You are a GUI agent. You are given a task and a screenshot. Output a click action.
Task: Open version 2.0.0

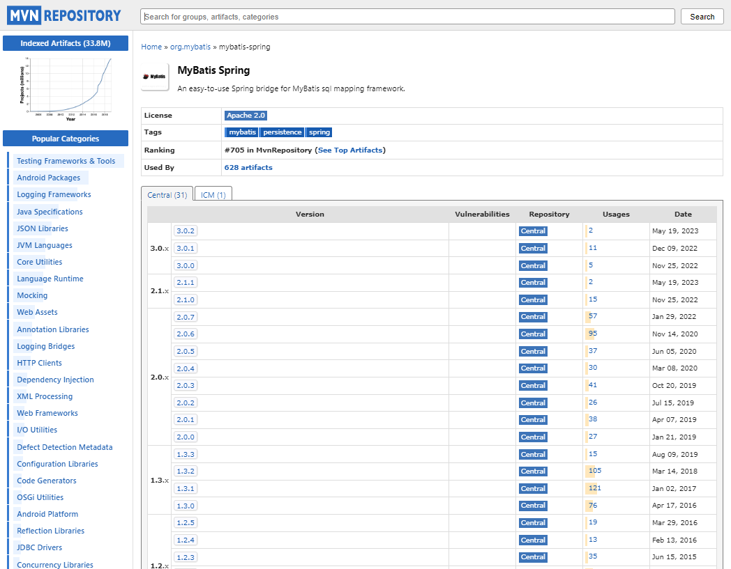tap(186, 437)
